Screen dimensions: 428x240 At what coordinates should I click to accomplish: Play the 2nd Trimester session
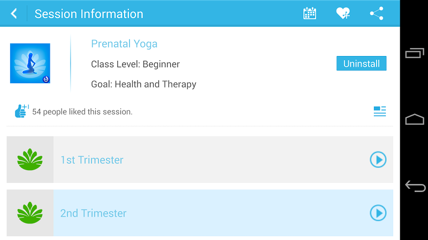pos(378,213)
